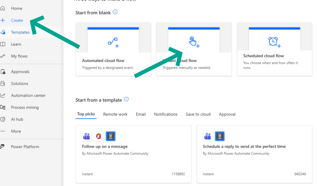Image resolution: width=317 pixels, height=186 pixels.
Task: Click the Scheduled cloud flow alarm clock icon
Action: [274, 42]
